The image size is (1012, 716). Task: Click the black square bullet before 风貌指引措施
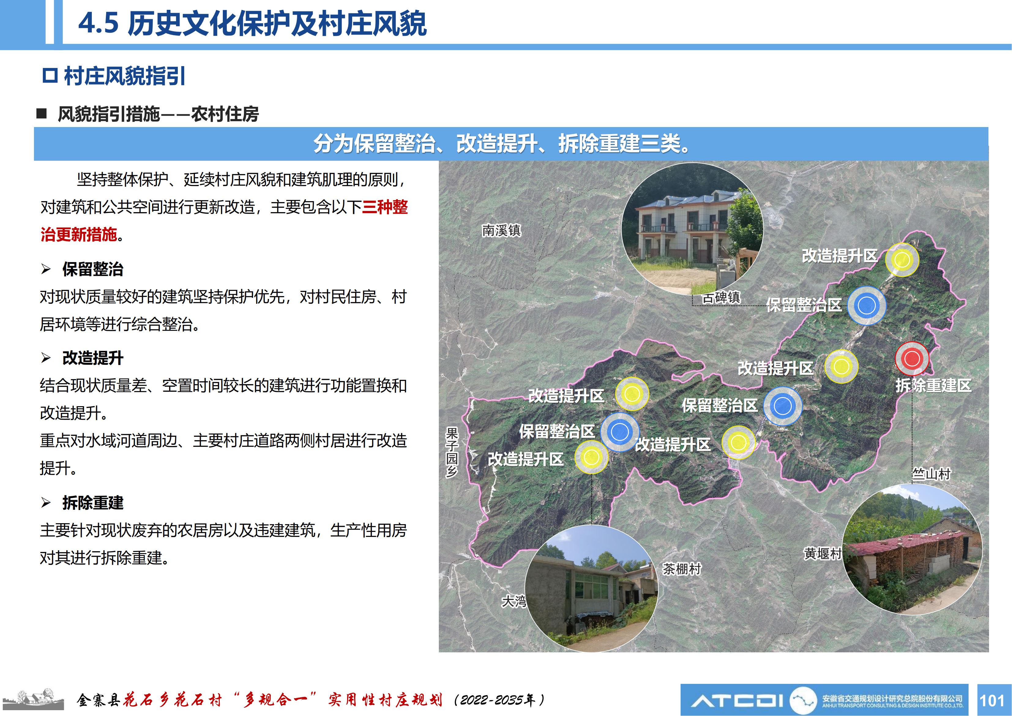[41, 114]
